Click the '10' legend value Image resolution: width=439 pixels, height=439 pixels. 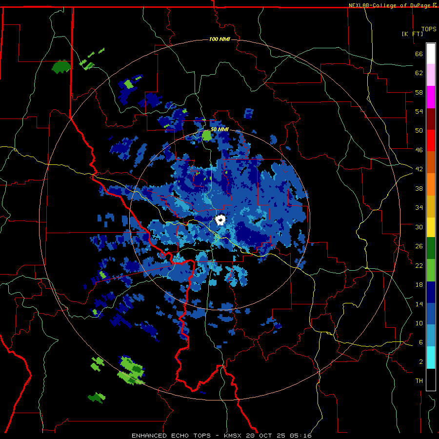[x=419, y=323]
